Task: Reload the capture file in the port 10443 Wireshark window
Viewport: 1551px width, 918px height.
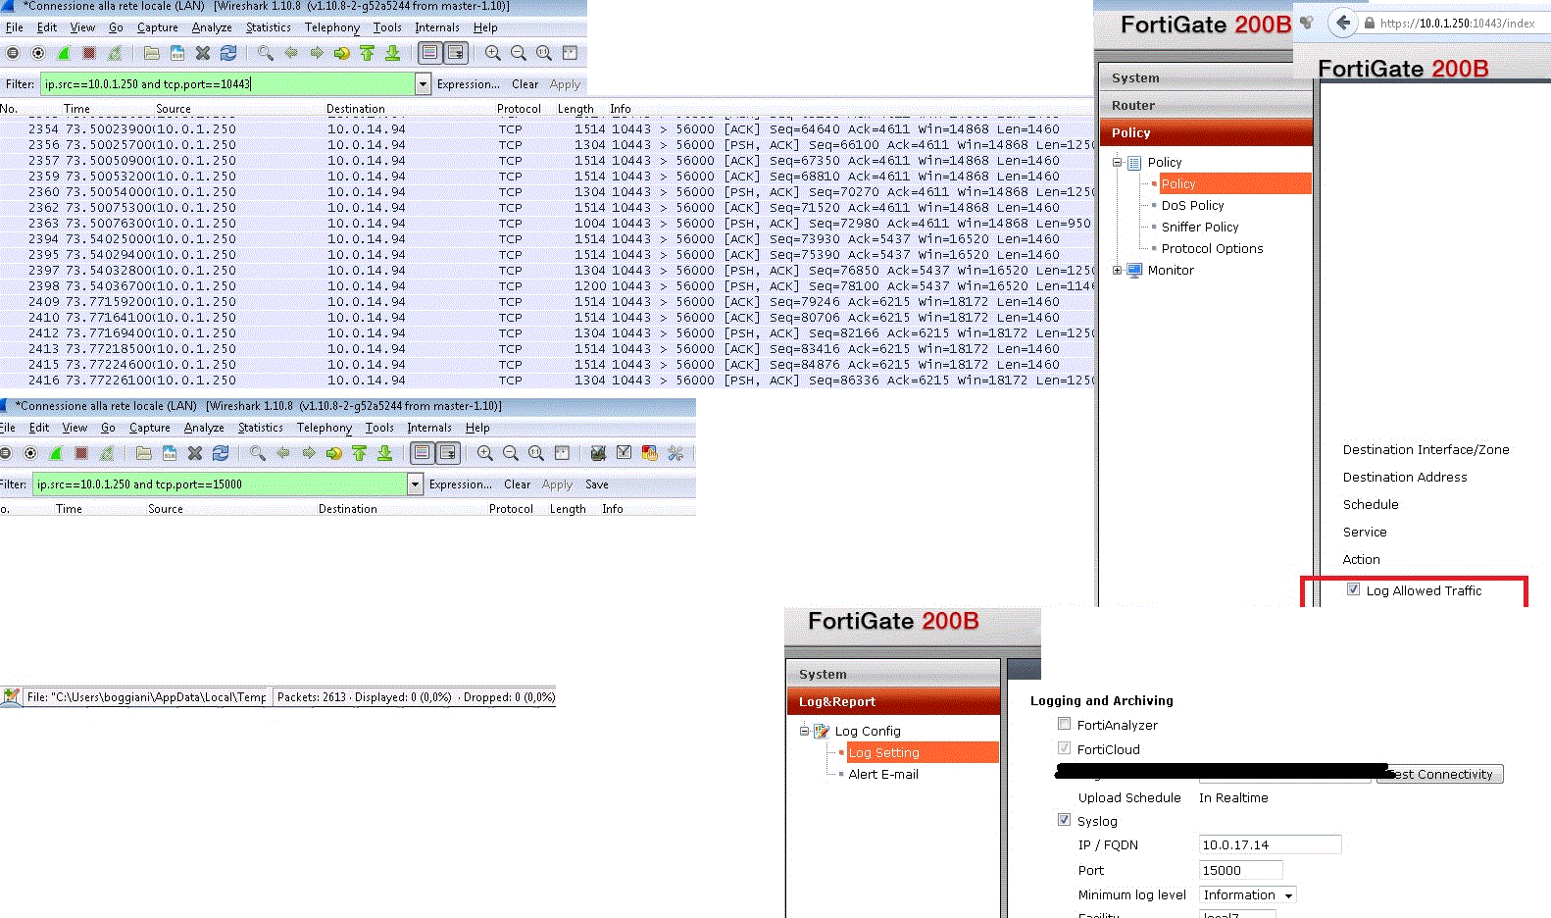Action: click(228, 53)
